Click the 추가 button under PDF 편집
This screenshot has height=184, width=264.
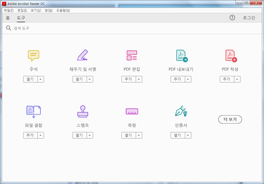[x=129, y=79]
